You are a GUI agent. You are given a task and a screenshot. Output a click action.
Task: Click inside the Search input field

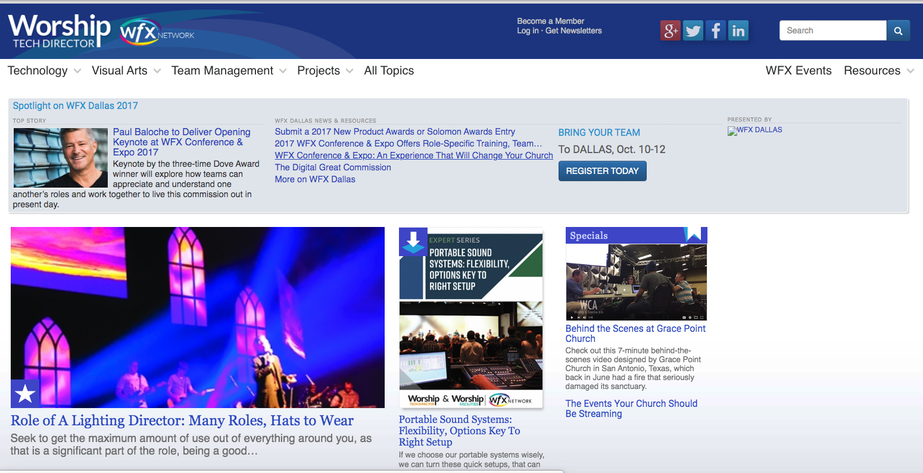(832, 30)
